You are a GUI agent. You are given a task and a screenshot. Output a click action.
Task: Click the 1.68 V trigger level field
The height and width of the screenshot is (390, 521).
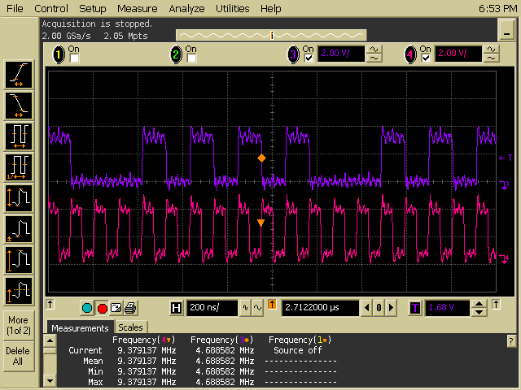tap(448, 308)
